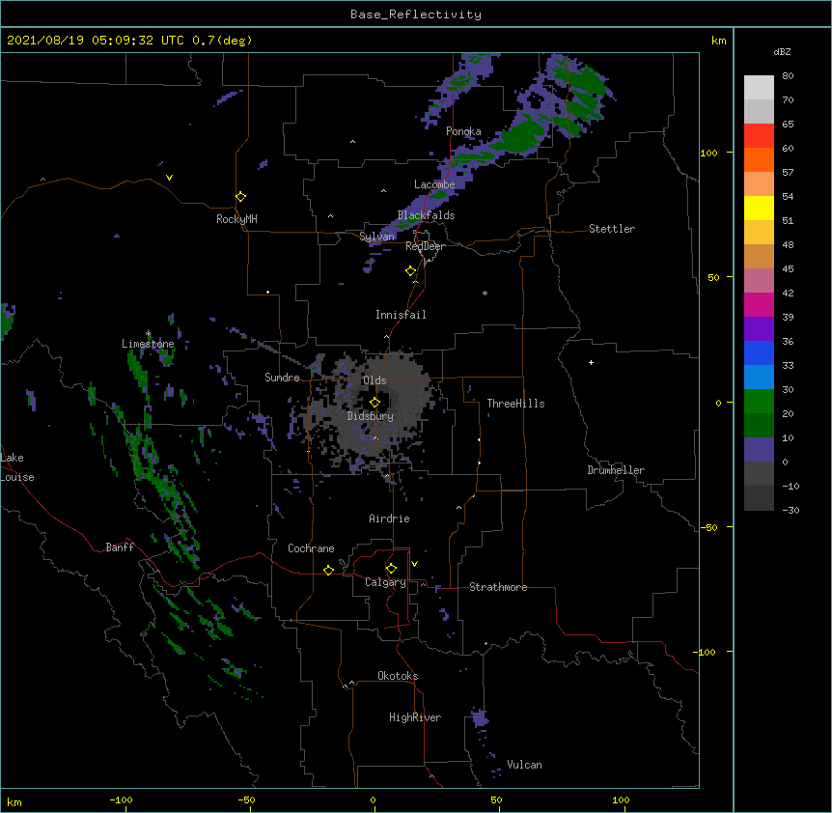832x813 pixels.
Task: Click the purple echo patch near HighRiver
Action: coord(480,717)
